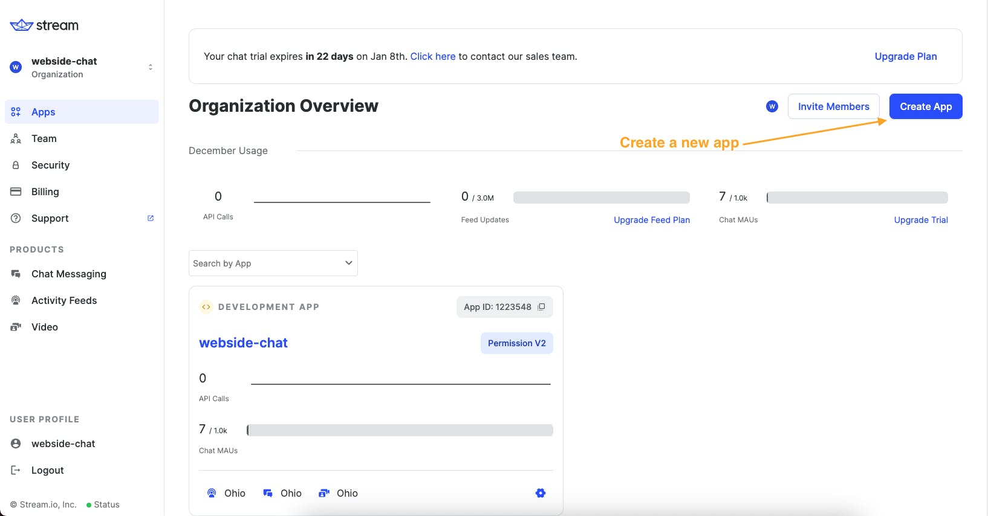Click the Invite Members button

[834, 106]
